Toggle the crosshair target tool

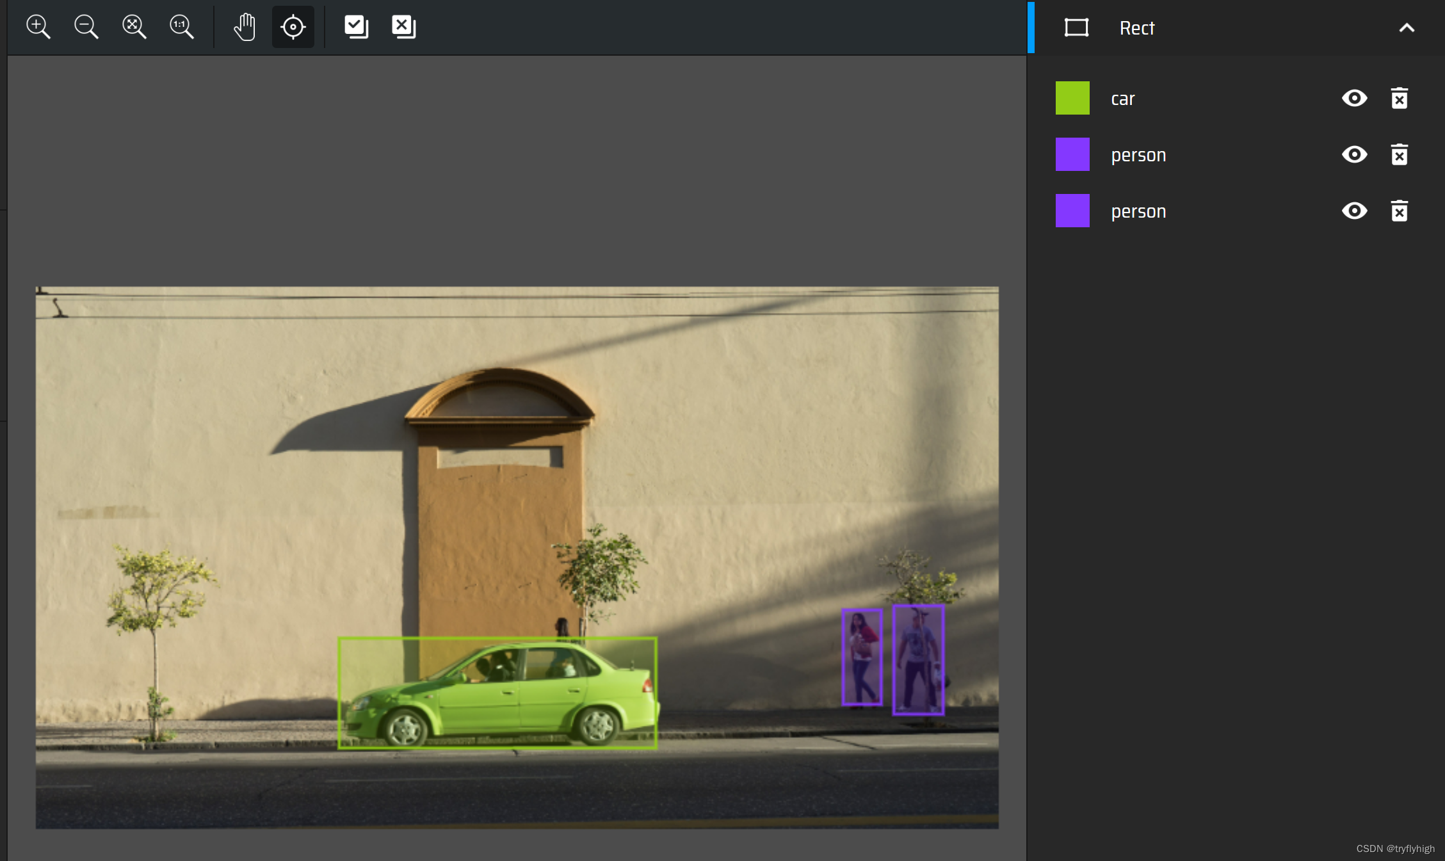pos(293,27)
